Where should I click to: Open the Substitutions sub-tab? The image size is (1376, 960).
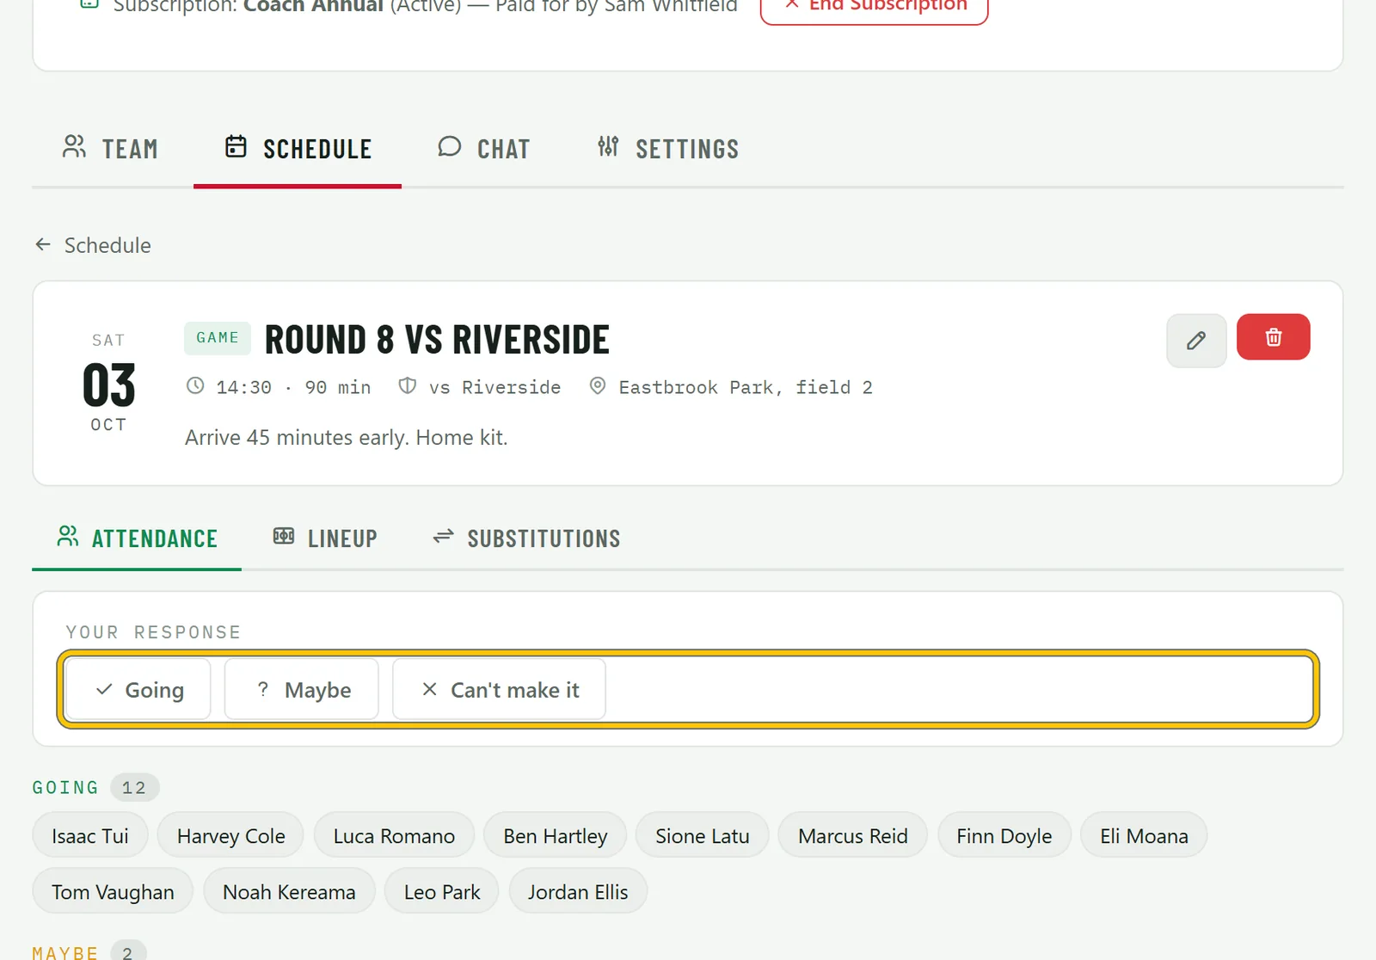click(x=526, y=538)
